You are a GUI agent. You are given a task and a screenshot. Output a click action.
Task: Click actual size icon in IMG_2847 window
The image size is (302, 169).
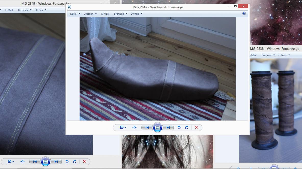tap(135, 128)
